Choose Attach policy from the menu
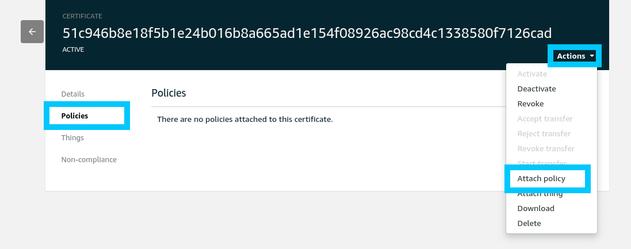 point(541,179)
